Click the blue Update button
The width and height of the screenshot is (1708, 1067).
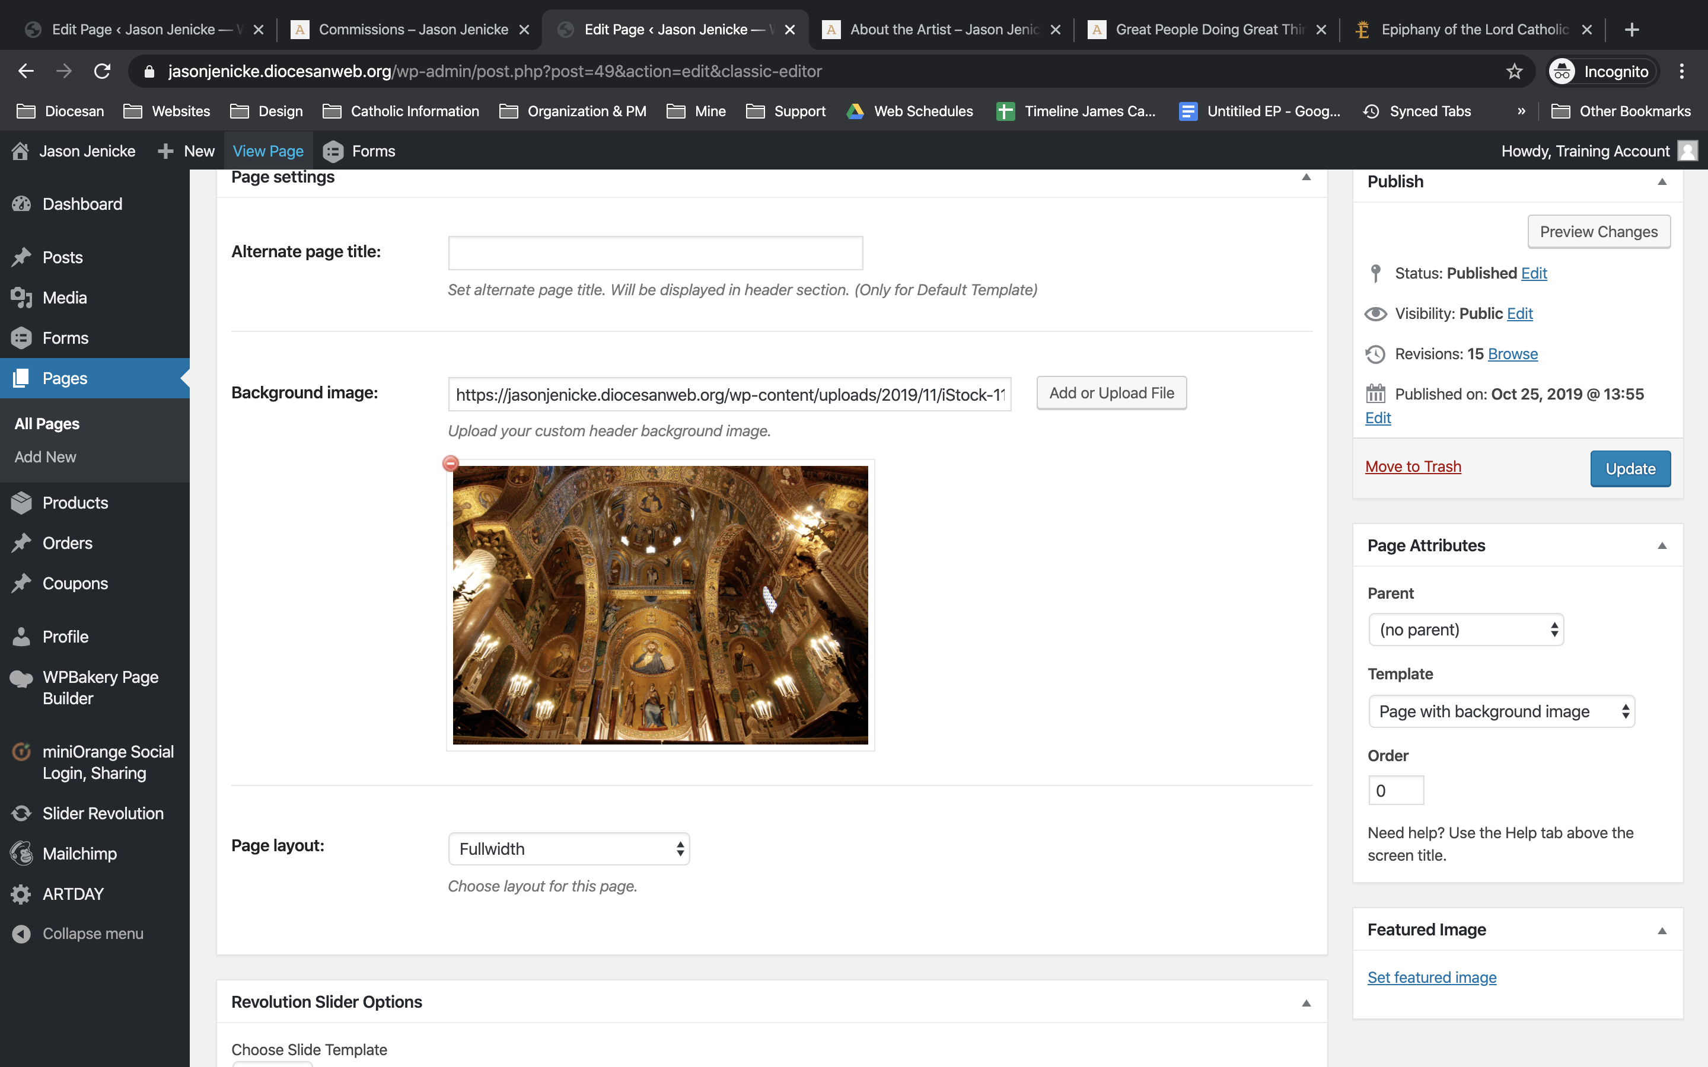pos(1630,468)
